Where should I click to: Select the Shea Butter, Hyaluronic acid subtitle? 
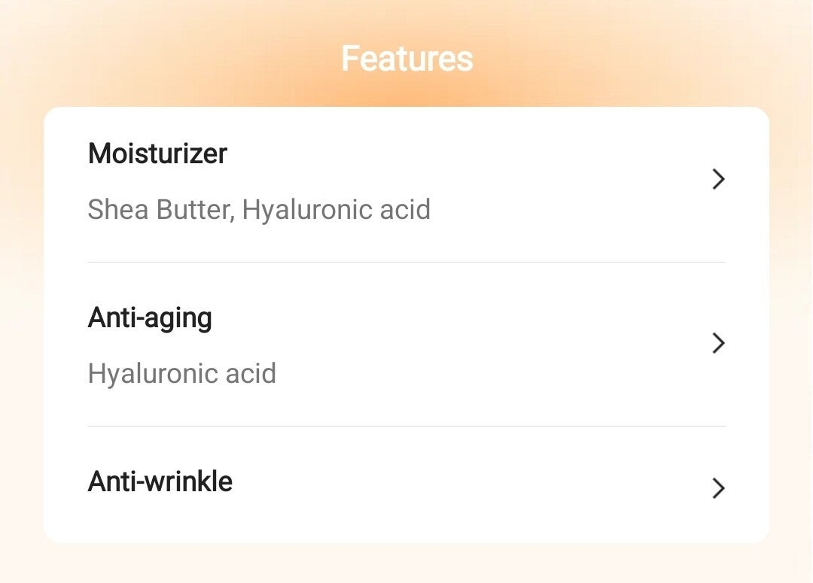pos(259,209)
